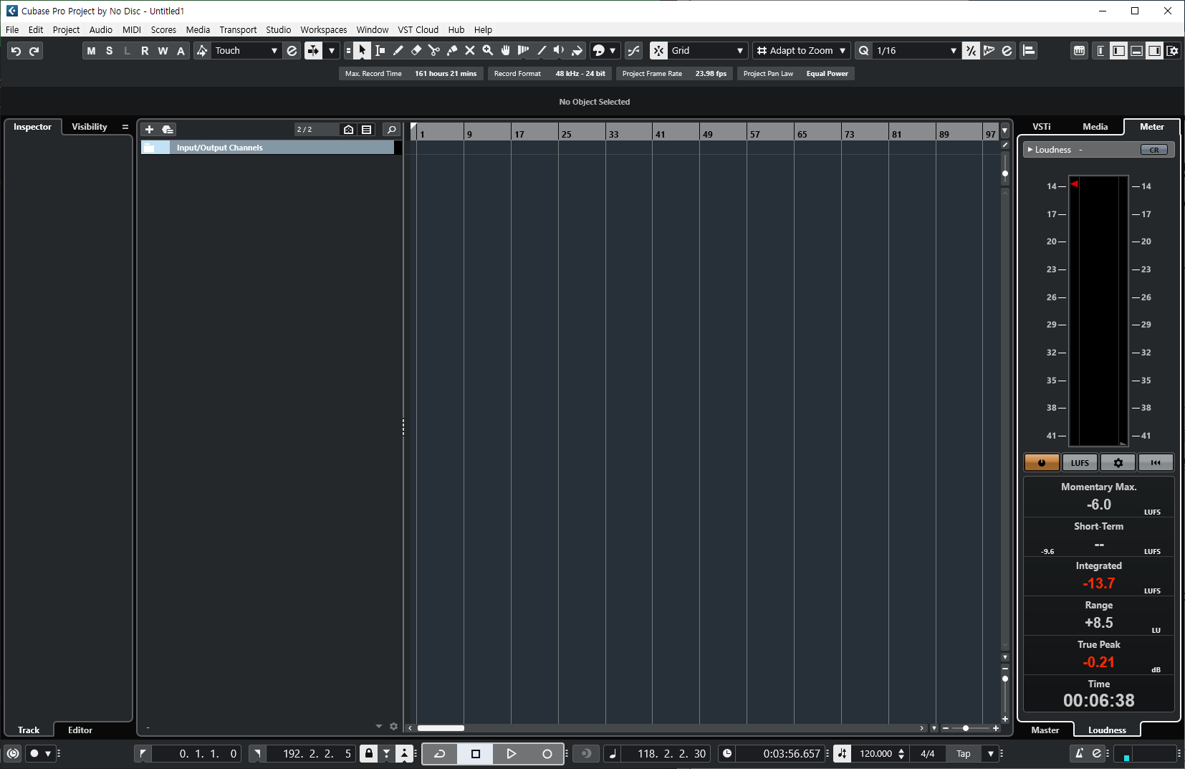Open the Editor tab in Inspector
Viewport: 1185px width, 769px height.
point(80,730)
